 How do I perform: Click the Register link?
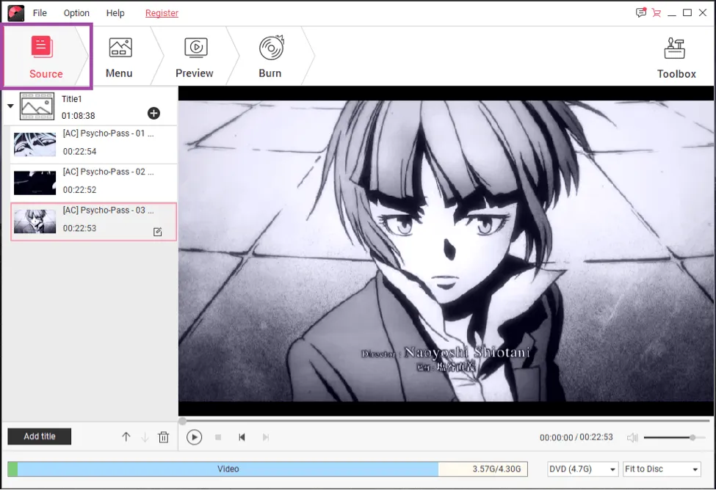coord(162,13)
